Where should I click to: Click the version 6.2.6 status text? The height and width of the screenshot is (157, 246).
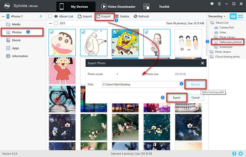(9, 153)
